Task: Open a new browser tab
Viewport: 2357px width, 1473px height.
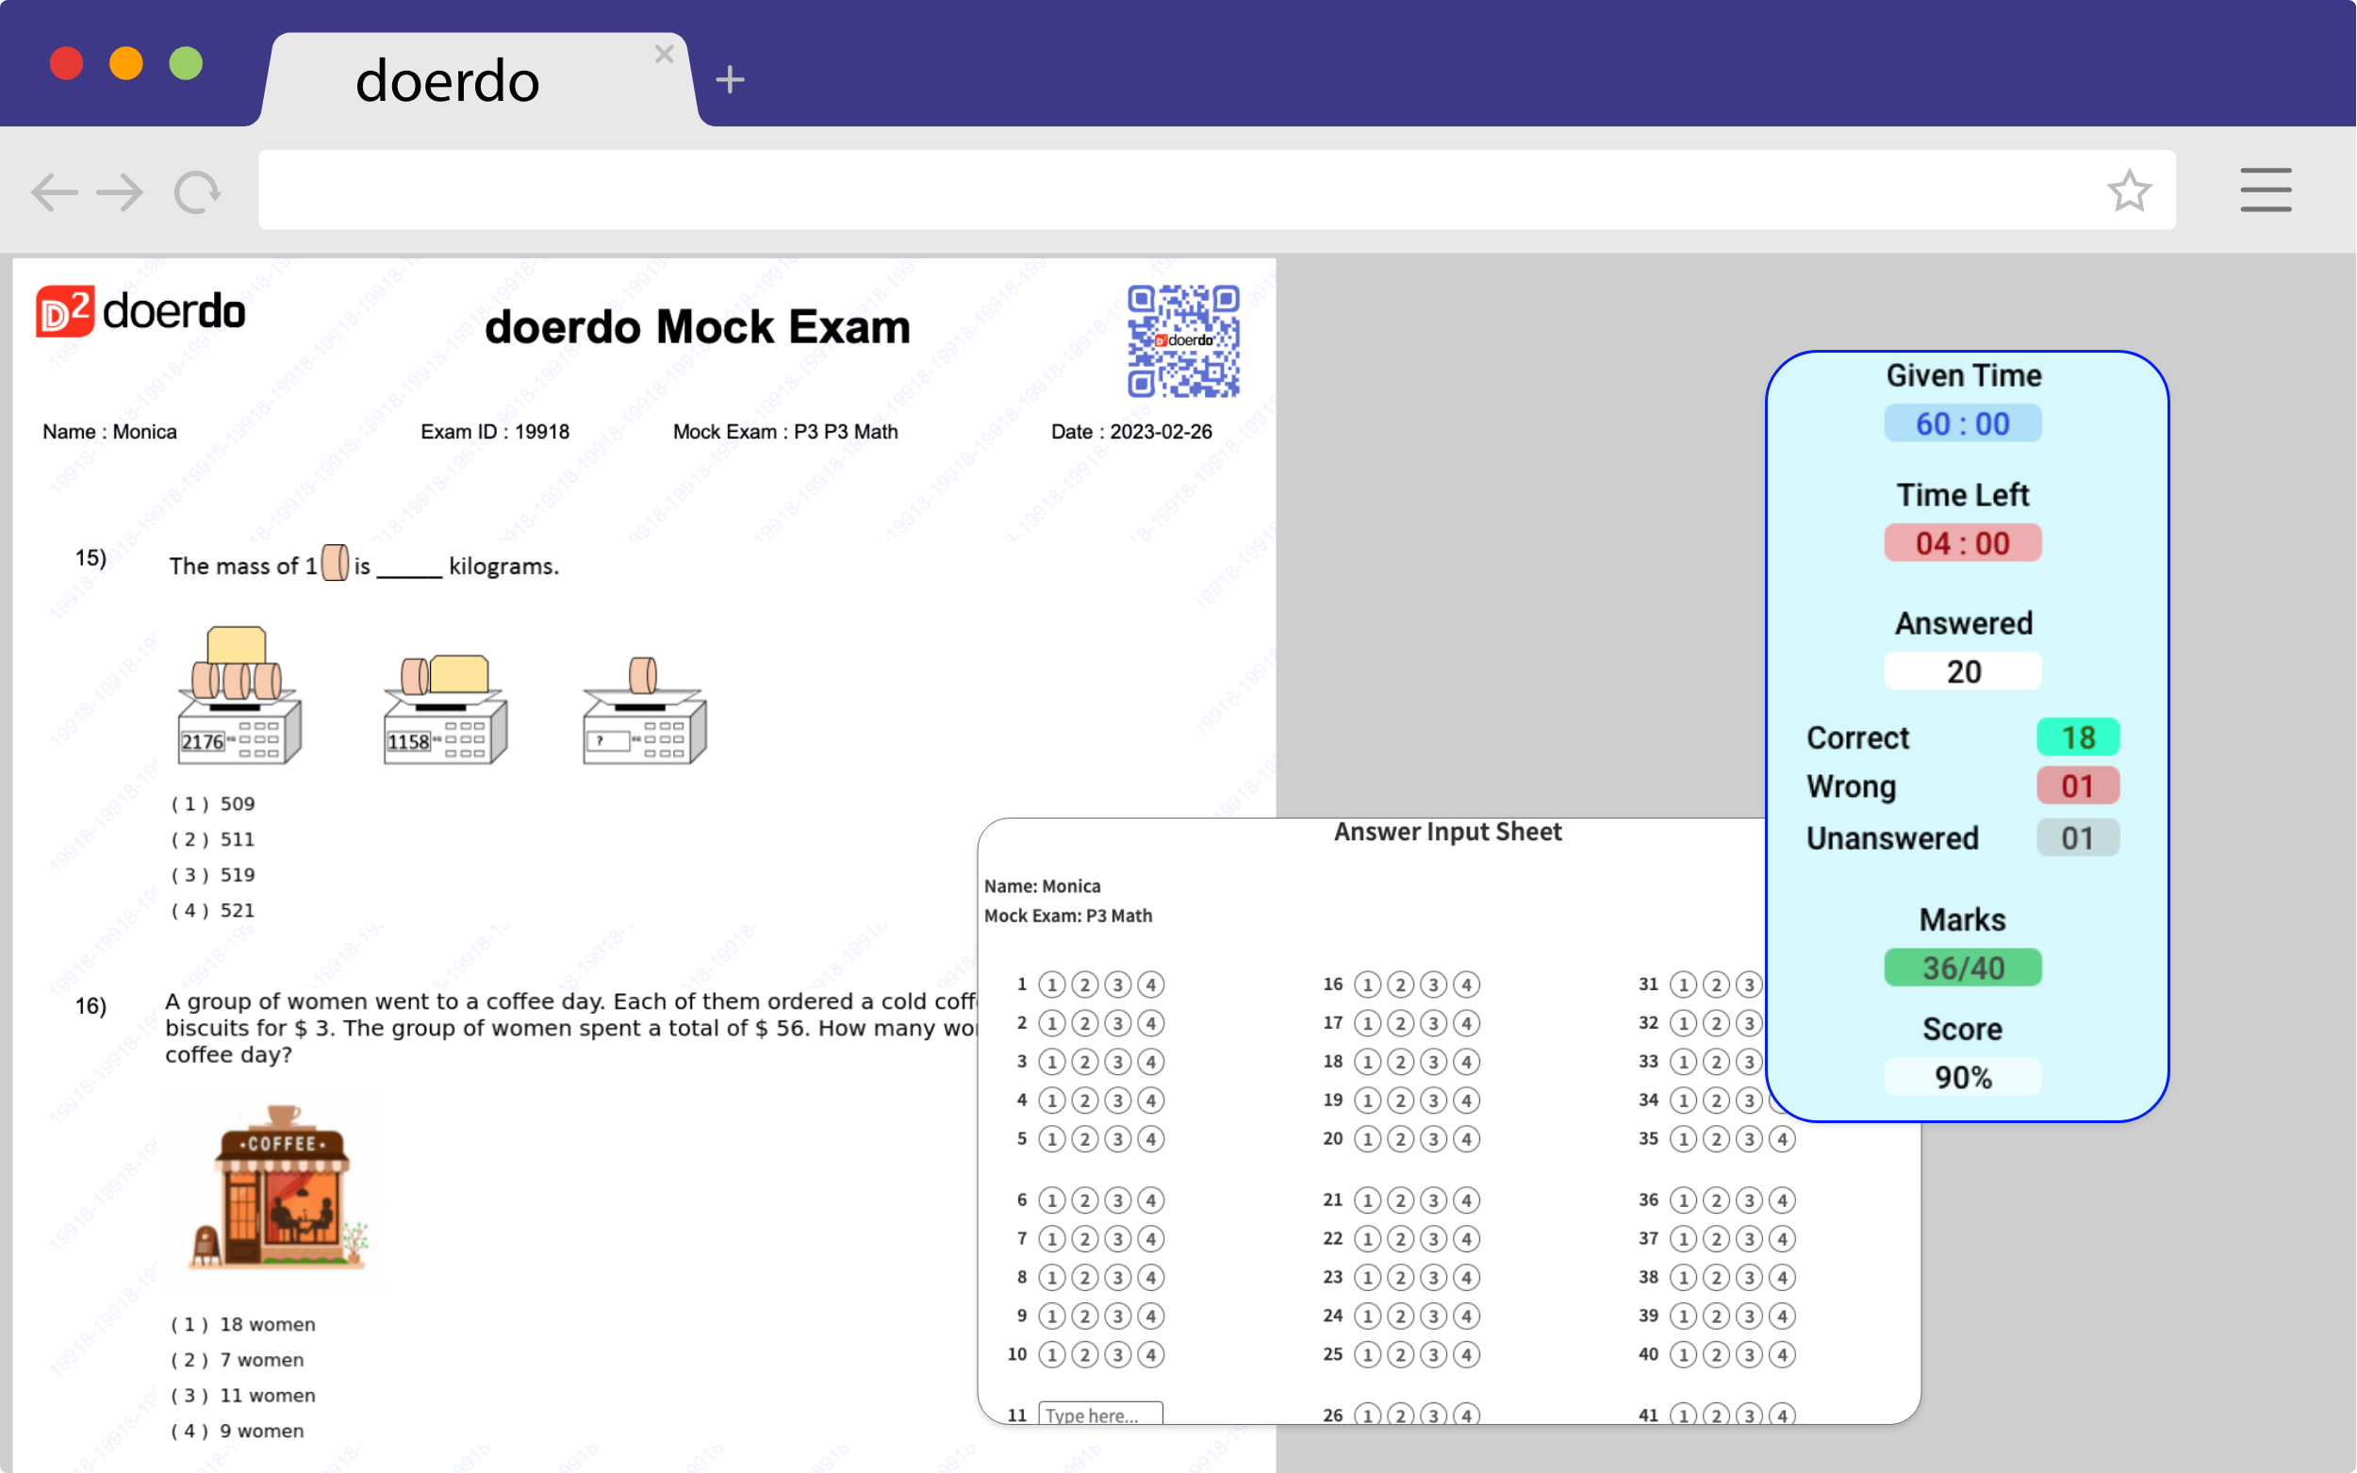Action: [731, 80]
